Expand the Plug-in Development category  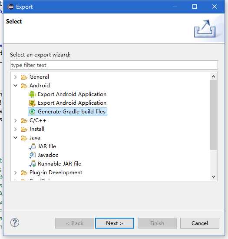[15, 173]
